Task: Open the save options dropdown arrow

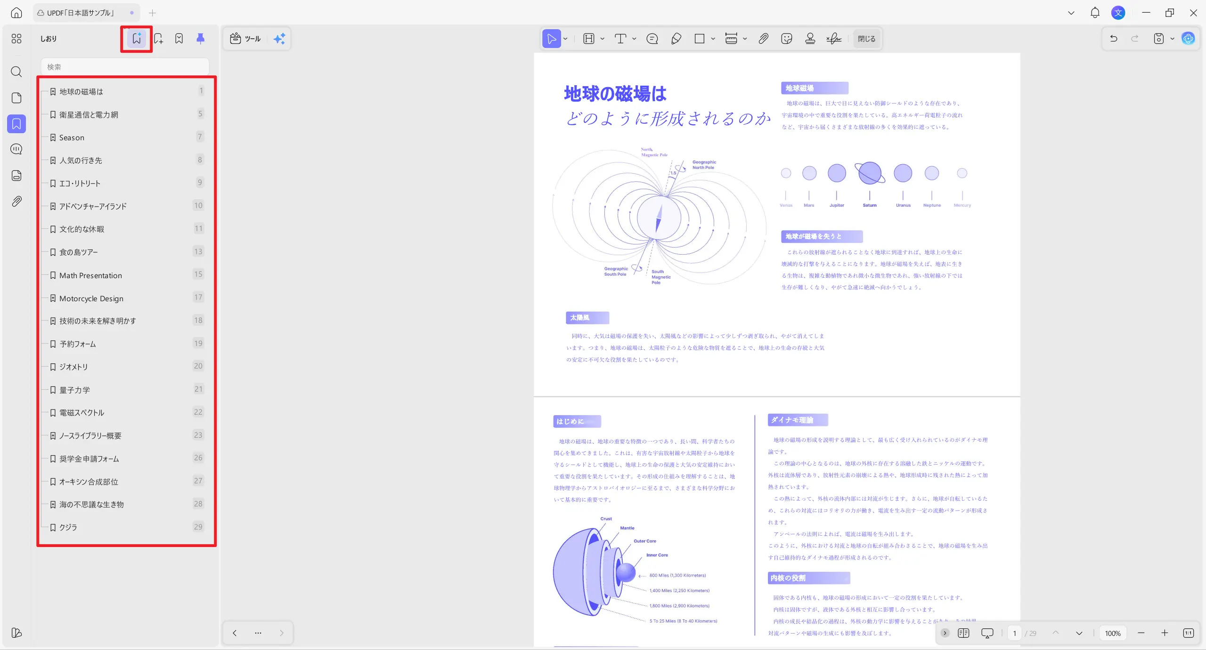Action: point(1172,39)
